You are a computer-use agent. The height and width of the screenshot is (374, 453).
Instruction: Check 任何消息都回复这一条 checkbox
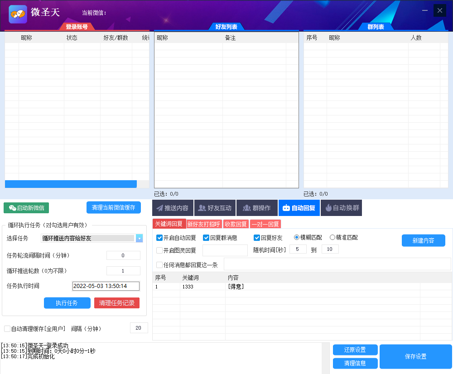(x=159, y=265)
